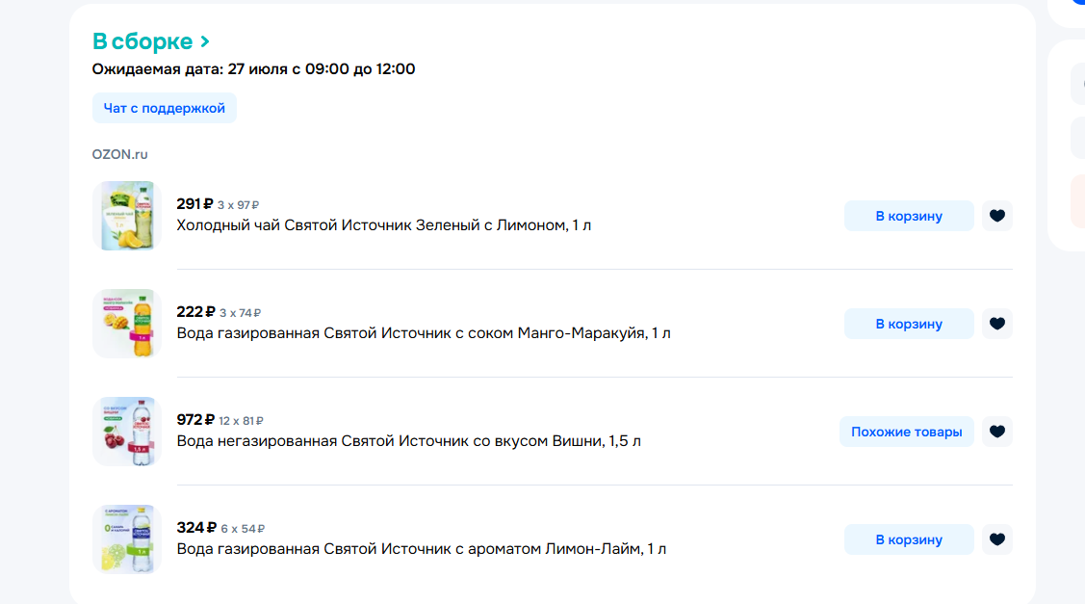Add lemon-lime water 'В корзину'
The width and height of the screenshot is (1085, 604).
909,539
